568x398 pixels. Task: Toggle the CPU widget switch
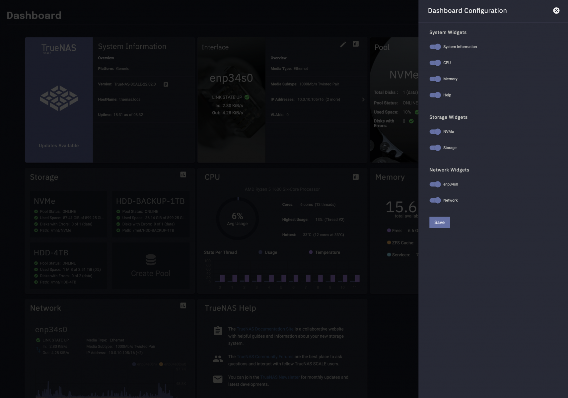435,63
